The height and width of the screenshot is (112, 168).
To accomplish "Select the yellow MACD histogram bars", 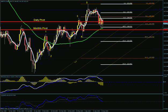I will click(52, 81).
